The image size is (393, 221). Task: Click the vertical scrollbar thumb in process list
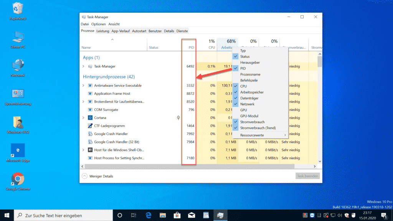(320, 62)
